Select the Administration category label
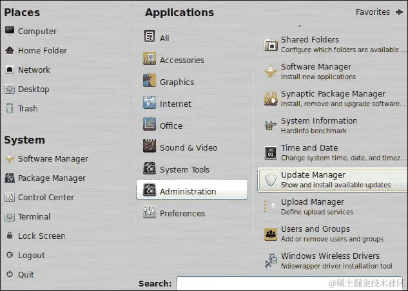 [x=188, y=191]
